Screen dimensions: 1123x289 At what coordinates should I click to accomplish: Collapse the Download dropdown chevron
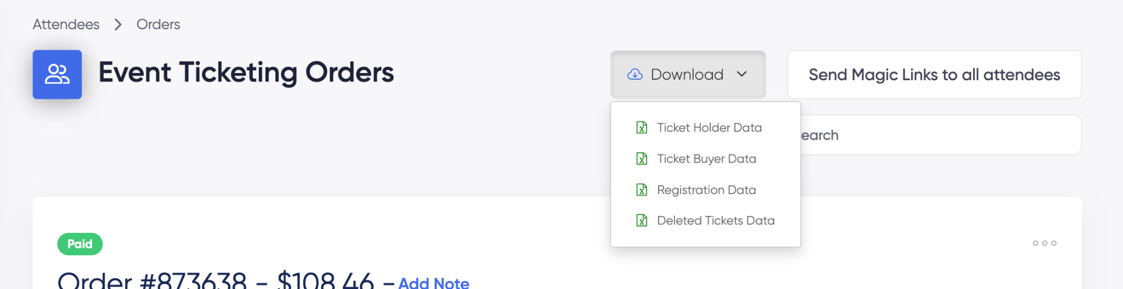pyautogui.click(x=742, y=74)
